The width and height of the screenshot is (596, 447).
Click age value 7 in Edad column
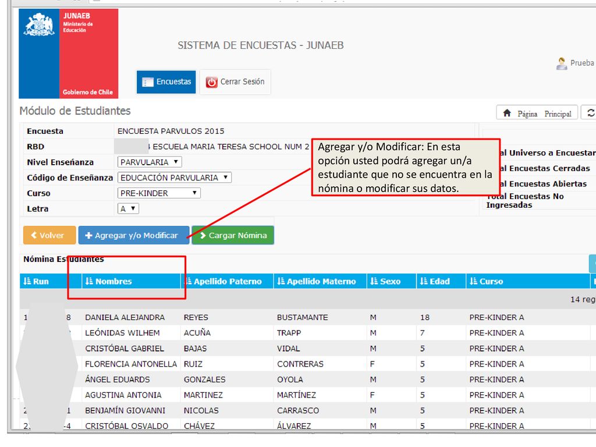click(423, 333)
